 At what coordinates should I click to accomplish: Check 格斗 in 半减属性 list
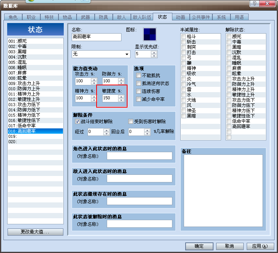pyautogui.click(x=183, y=37)
